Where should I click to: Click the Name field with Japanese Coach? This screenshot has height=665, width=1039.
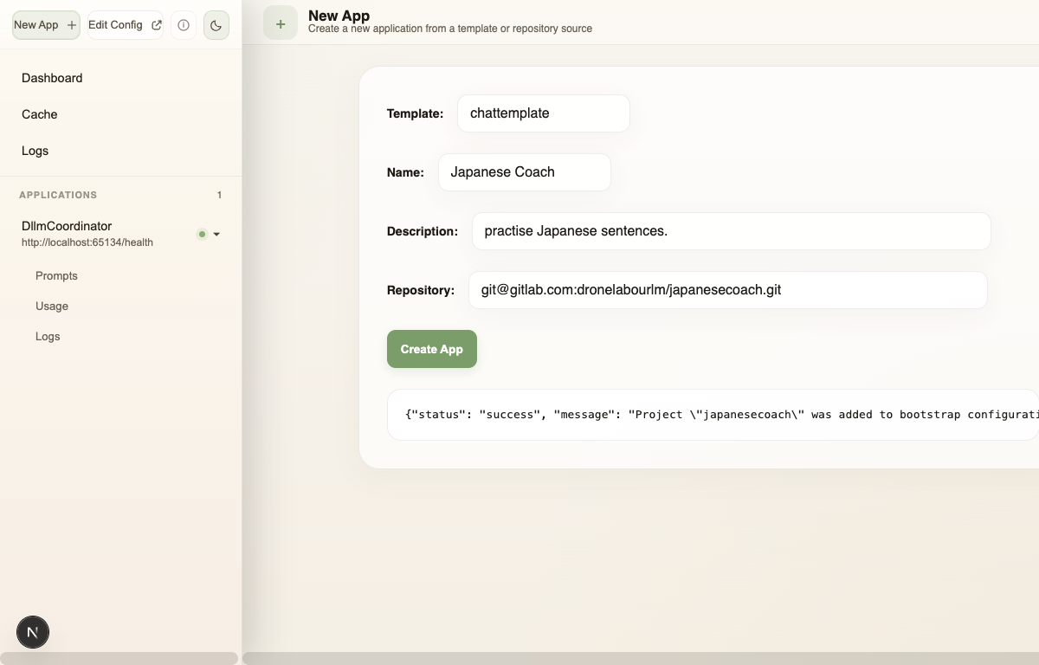pyautogui.click(x=525, y=172)
